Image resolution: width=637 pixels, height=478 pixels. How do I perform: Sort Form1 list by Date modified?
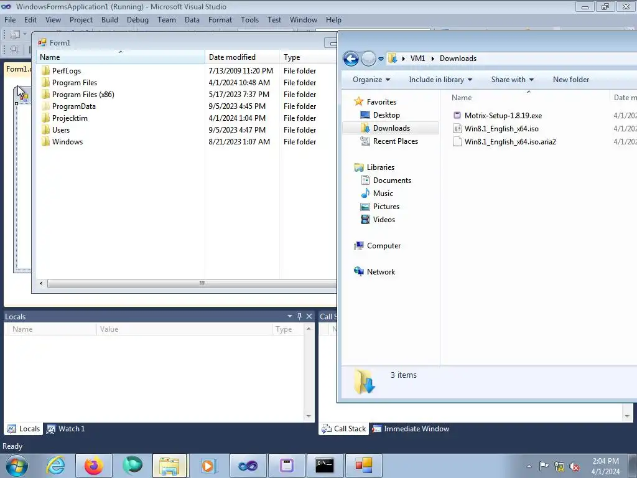242,57
